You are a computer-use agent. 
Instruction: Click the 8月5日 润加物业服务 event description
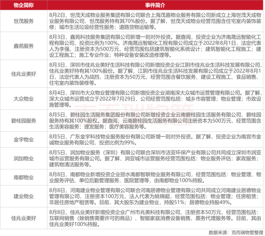pyautogui.click(x=155, y=159)
